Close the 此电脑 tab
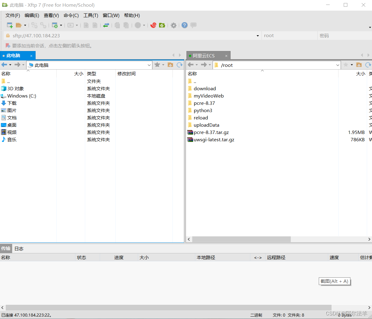Screen dimensions: 372x319 pyautogui.click(x=31, y=56)
